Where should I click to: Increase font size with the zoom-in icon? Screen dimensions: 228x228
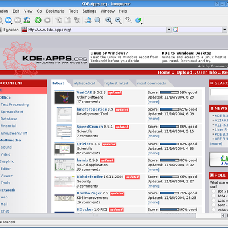point(108,20)
